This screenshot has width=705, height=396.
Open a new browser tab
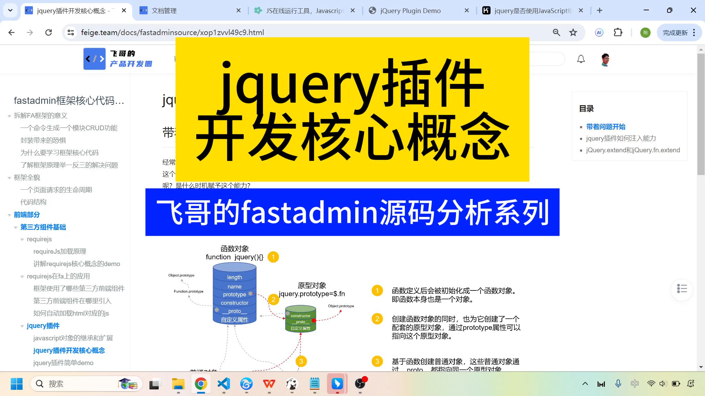click(600, 10)
